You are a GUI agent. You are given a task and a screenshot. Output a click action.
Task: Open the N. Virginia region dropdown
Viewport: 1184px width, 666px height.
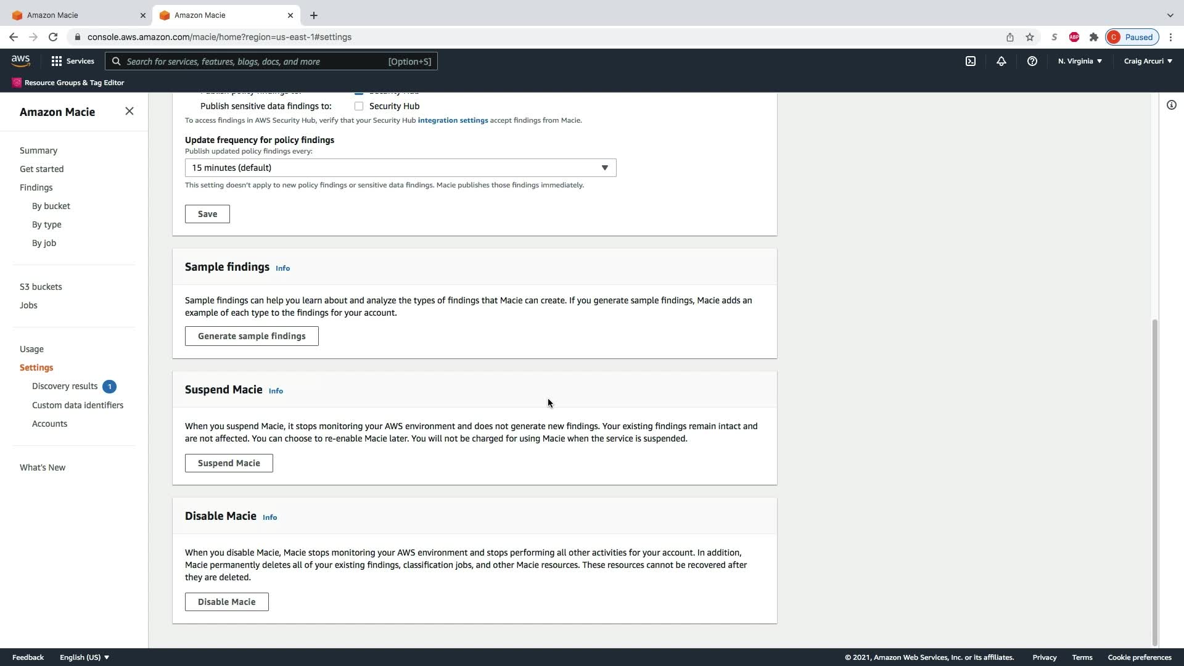coord(1080,61)
